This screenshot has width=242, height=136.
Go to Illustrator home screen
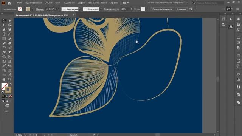click(x=9, y=3)
